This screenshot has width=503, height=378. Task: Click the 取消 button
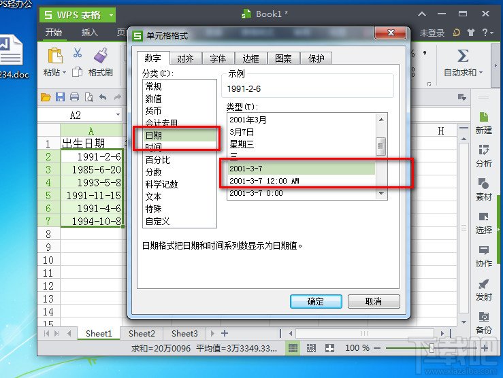coord(374,301)
